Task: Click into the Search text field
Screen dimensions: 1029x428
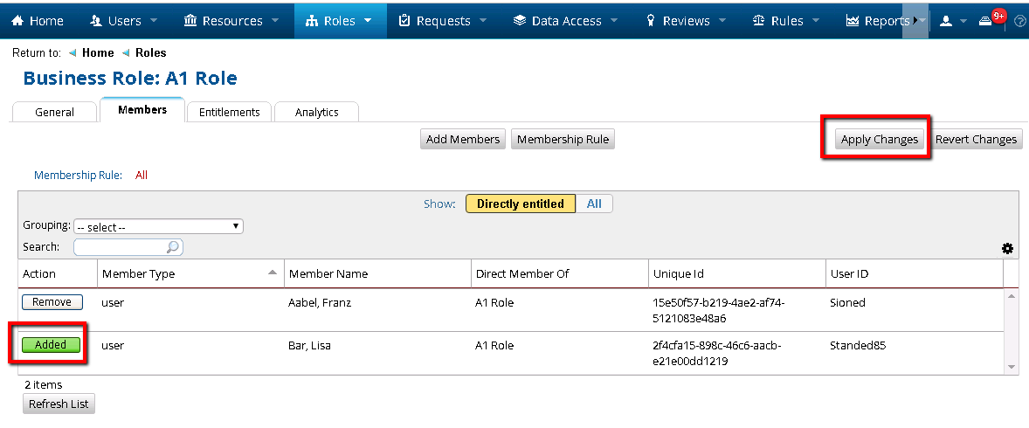Action: (x=121, y=247)
